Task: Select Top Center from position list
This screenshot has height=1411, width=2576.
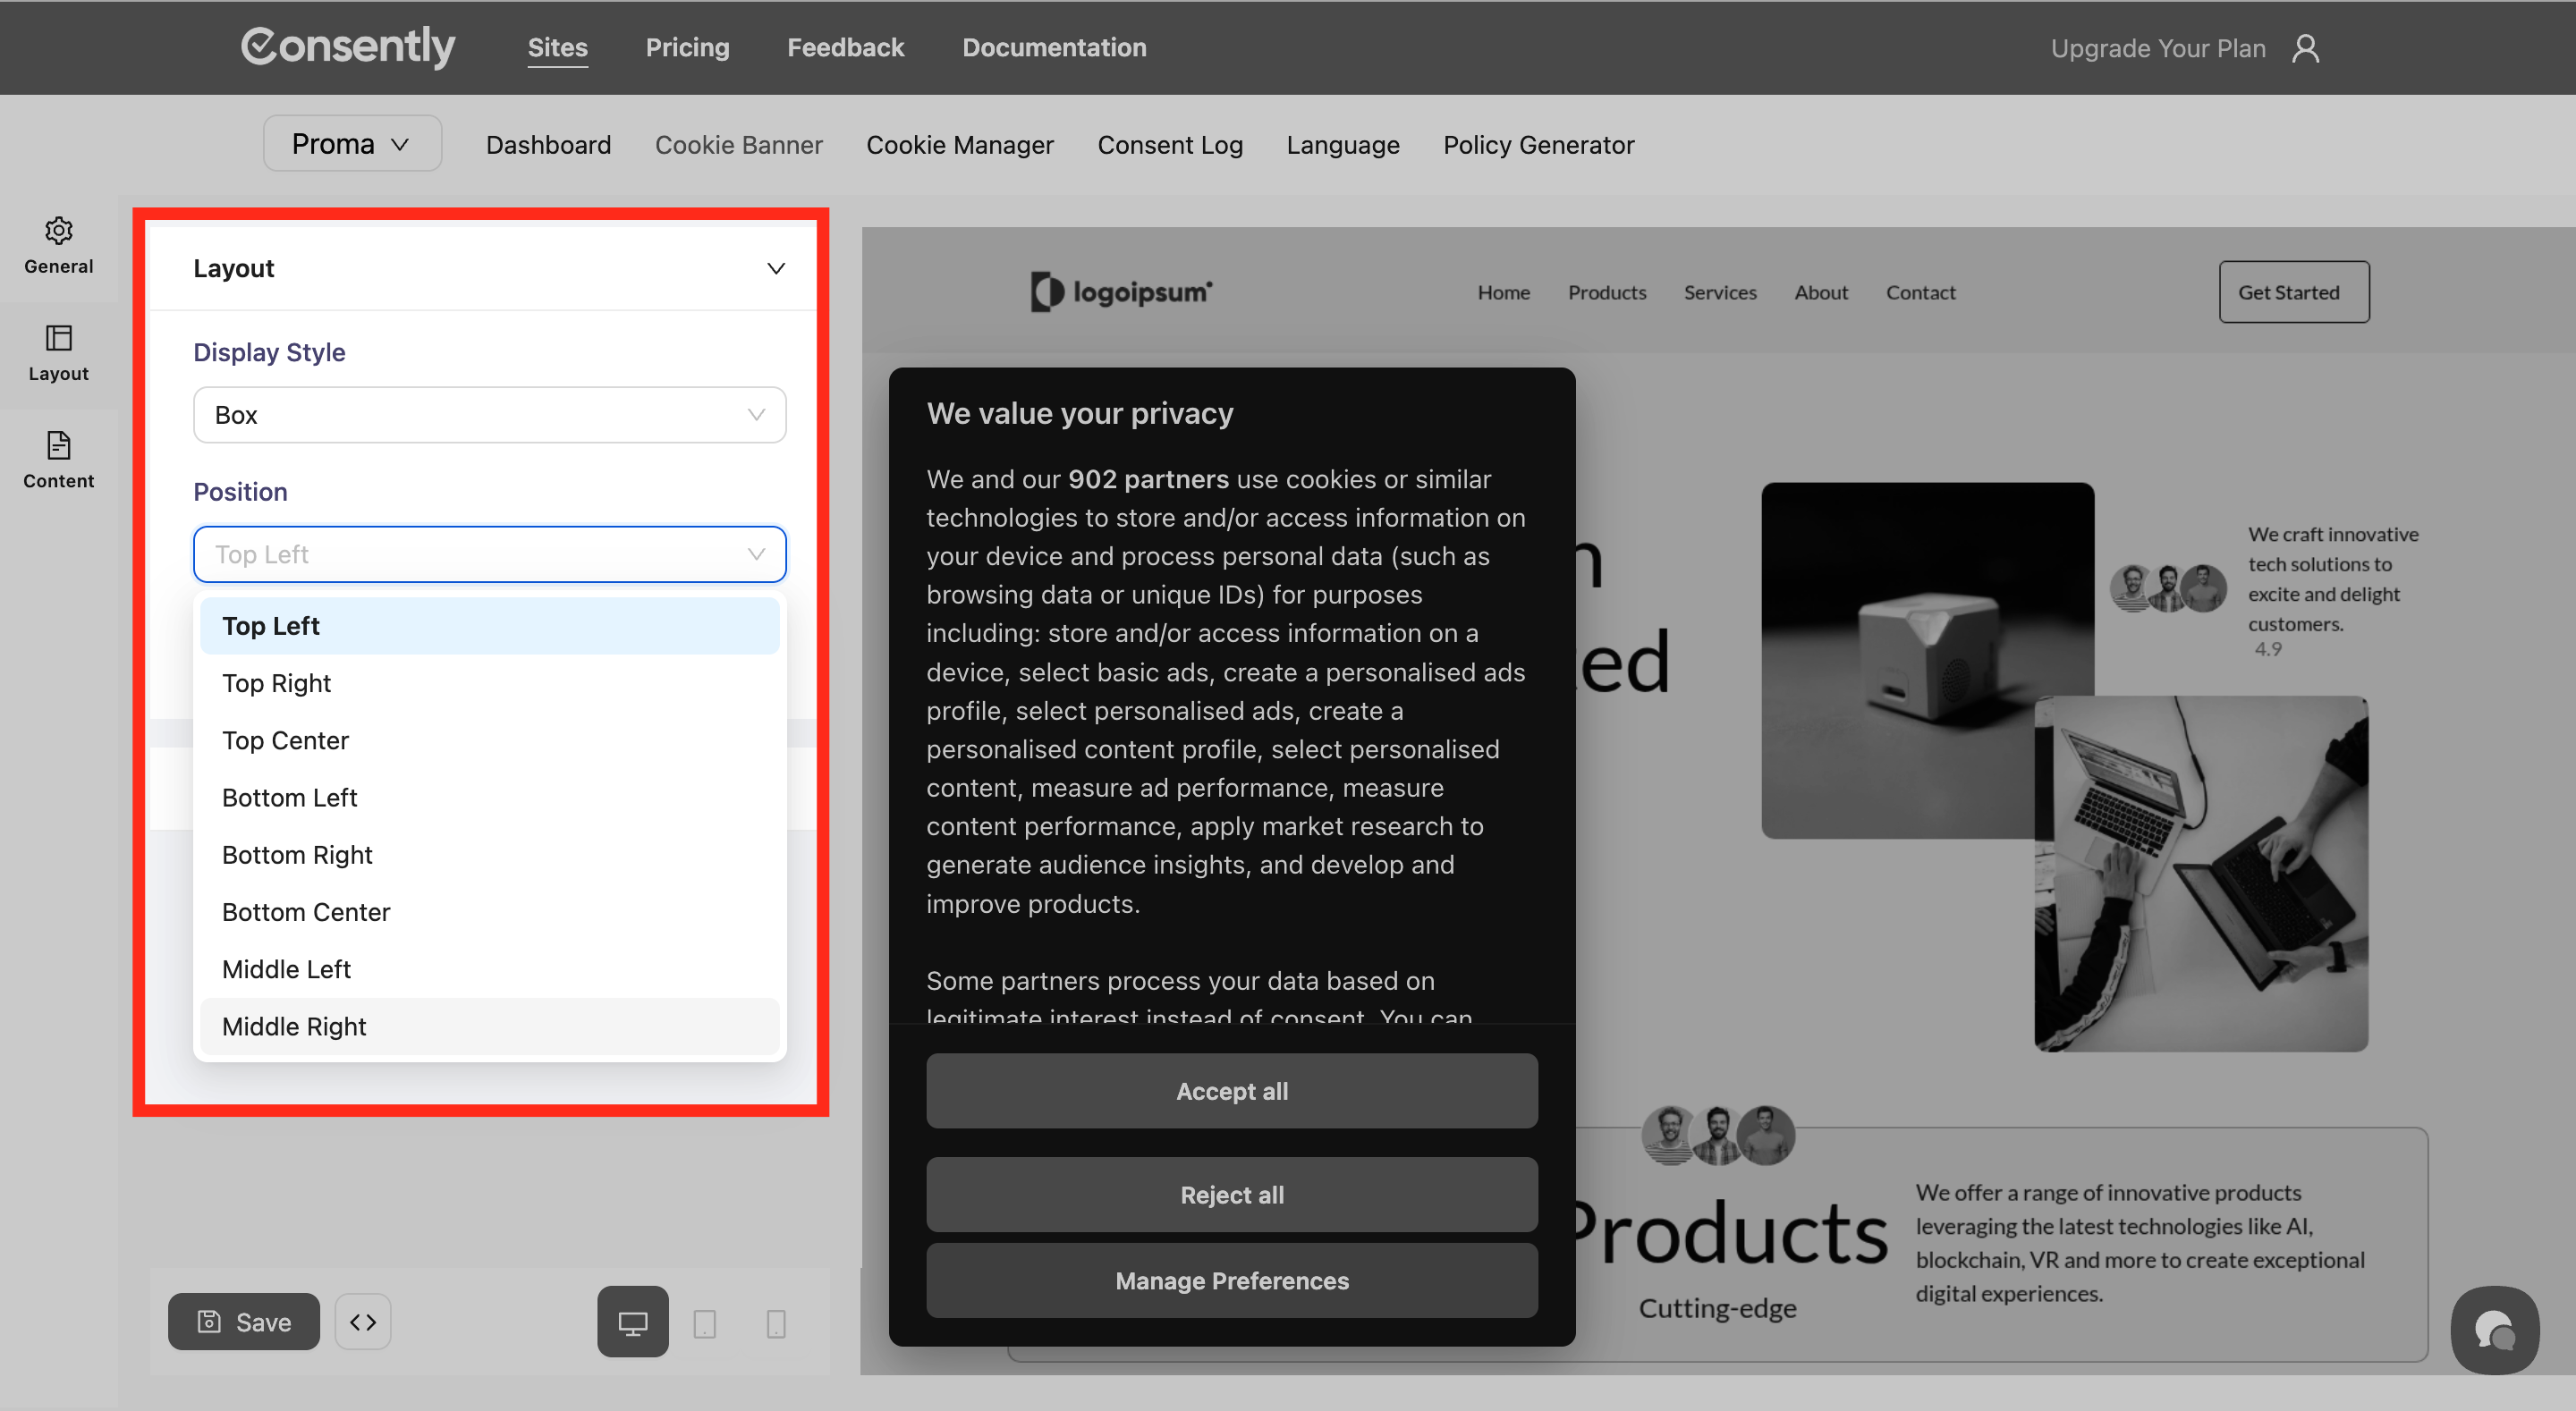Action: (285, 740)
